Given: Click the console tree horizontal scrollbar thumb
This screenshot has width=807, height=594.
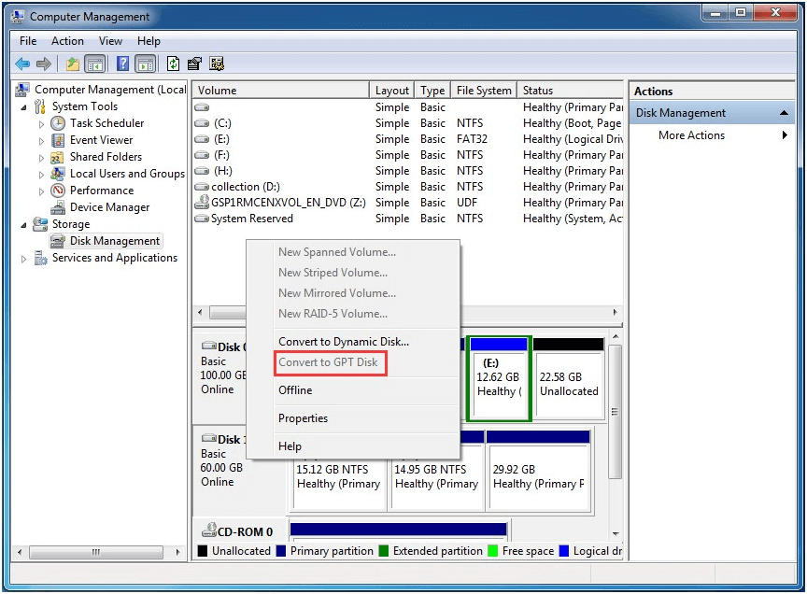Looking at the screenshot, I should (x=96, y=552).
